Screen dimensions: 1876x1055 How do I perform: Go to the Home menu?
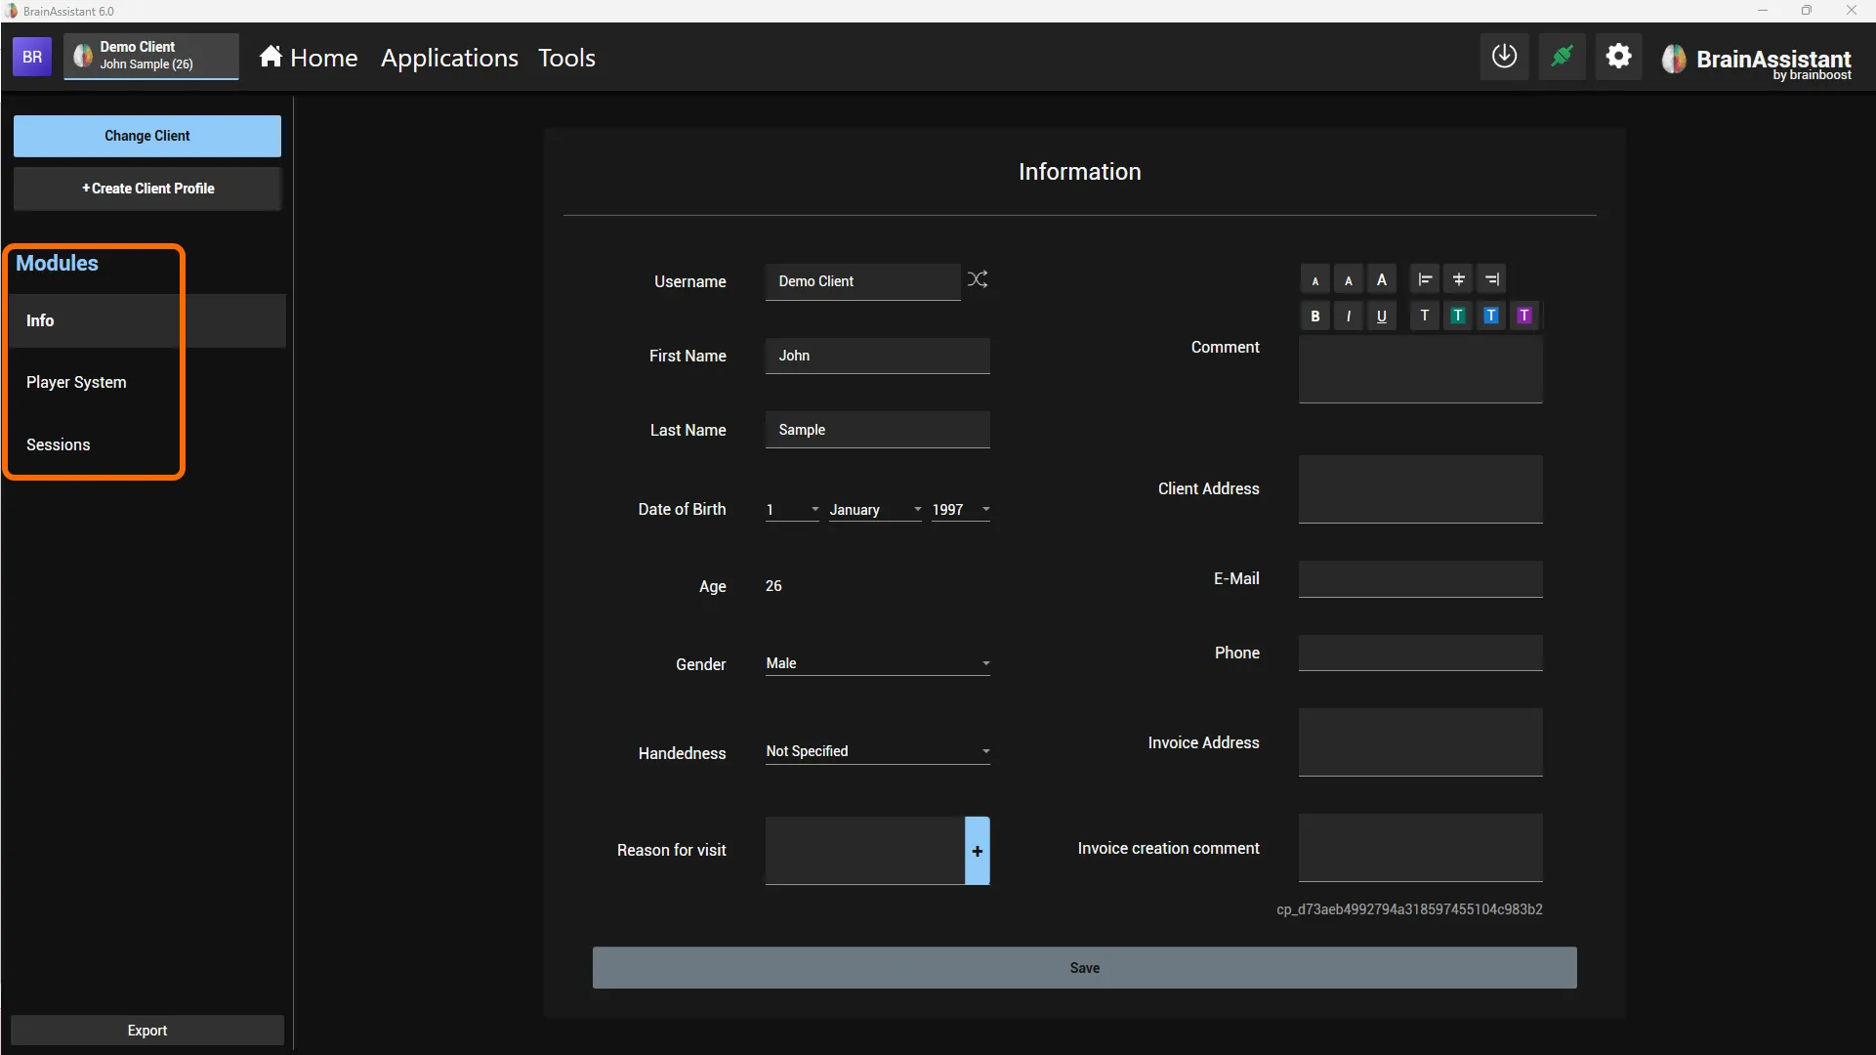309,58
